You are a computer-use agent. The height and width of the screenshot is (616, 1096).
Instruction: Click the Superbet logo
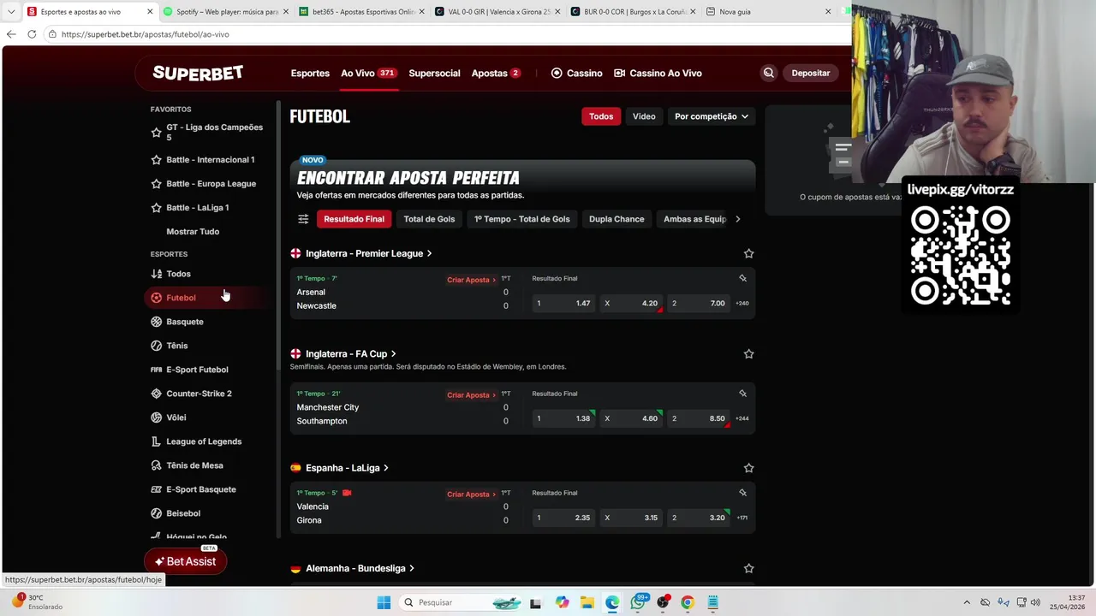coord(198,73)
